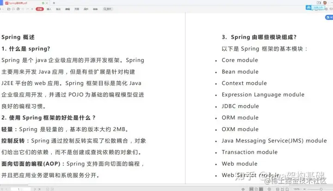Click the line '并且把应用业务逻辑和系统服务分开。'
This screenshot has width=333, height=191.
tap(50, 175)
